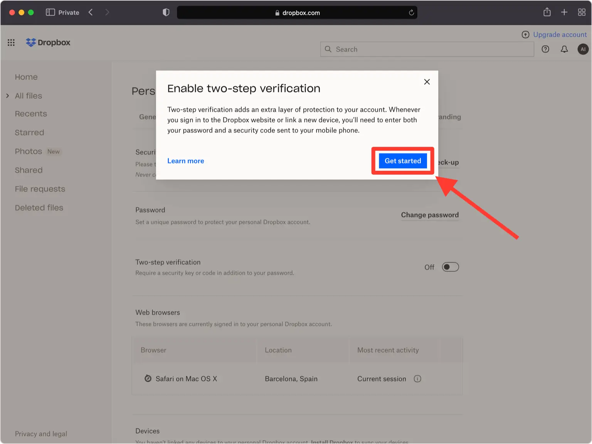Click the Location column header

(278, 350)
